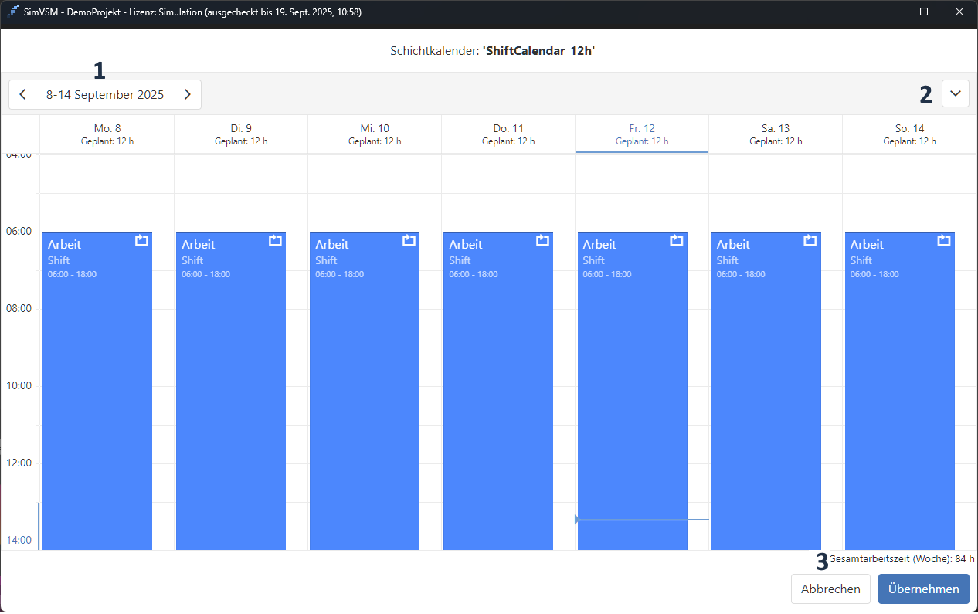Click the recurrence icon on Friday's shift
978x614 pixels.
[677, 241]
